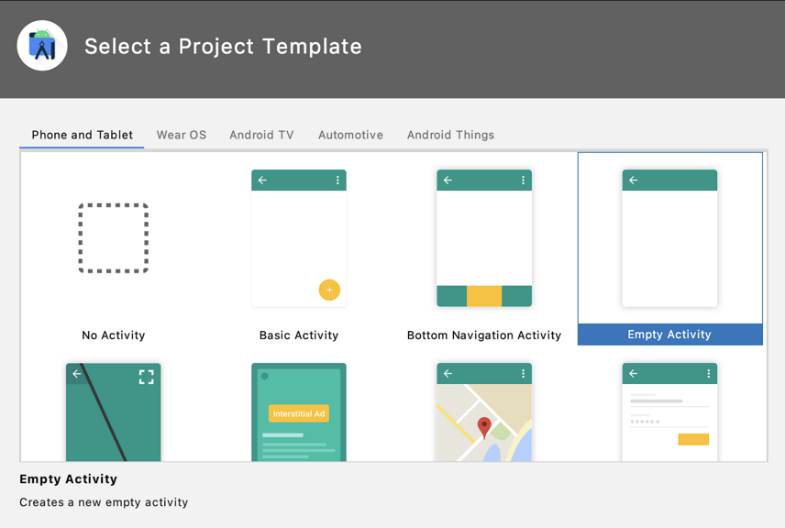The height and width of the screenshot is (528, 785).
Task: Open the Automotive tab
Action: tap(350, 135)
